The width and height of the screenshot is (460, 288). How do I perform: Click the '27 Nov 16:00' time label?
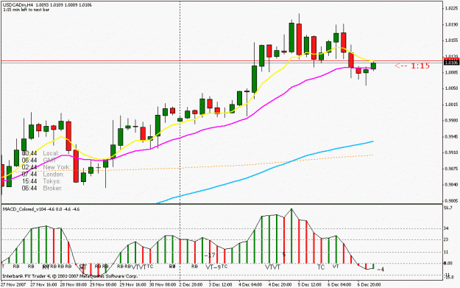(43, 285)
